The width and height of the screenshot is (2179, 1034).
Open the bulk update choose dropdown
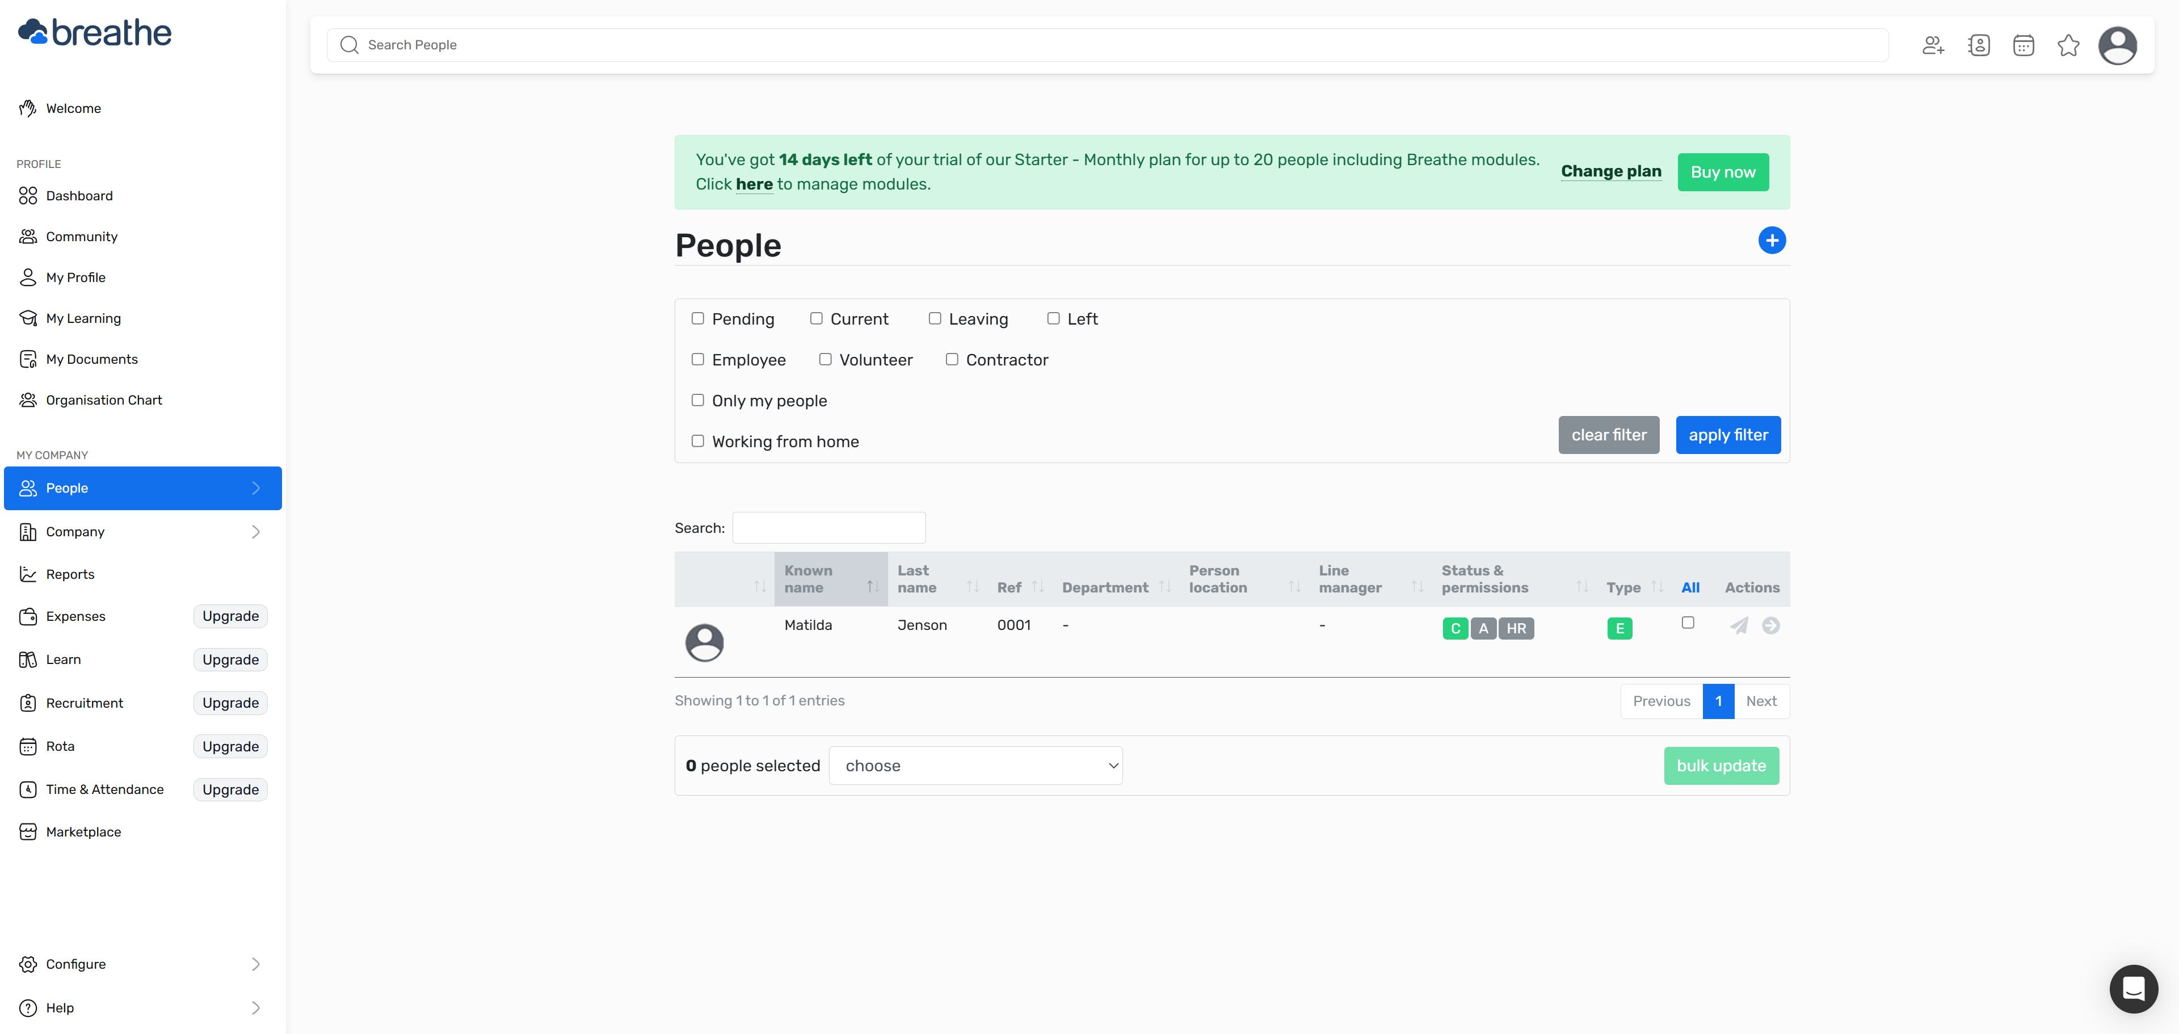click(975, 765)
